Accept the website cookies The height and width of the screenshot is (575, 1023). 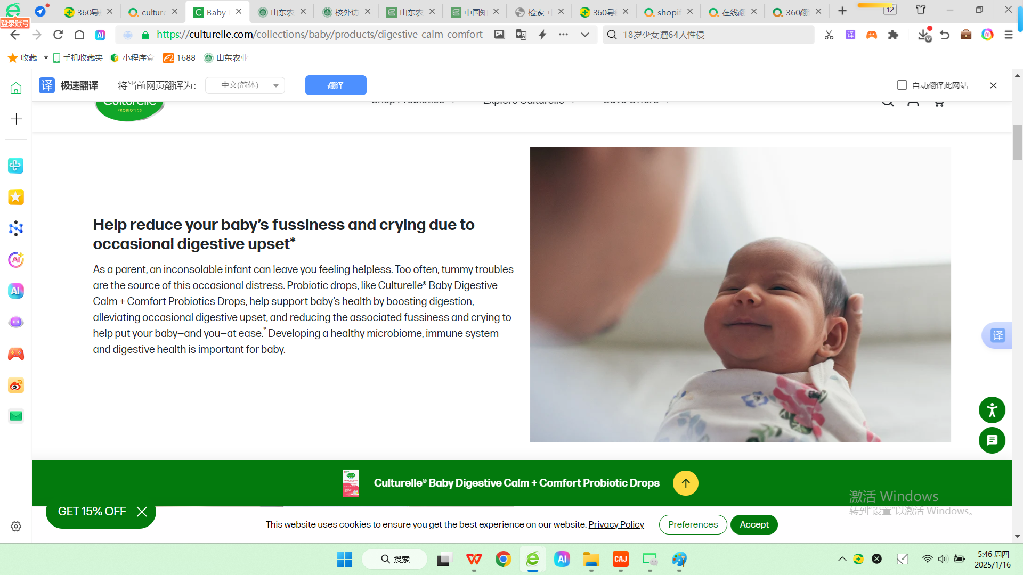point(754,524)
